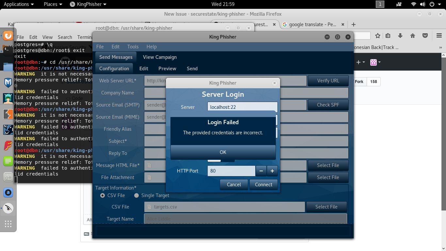
Task: Click the Server field showing localhost:22
Action: (242, 107)
